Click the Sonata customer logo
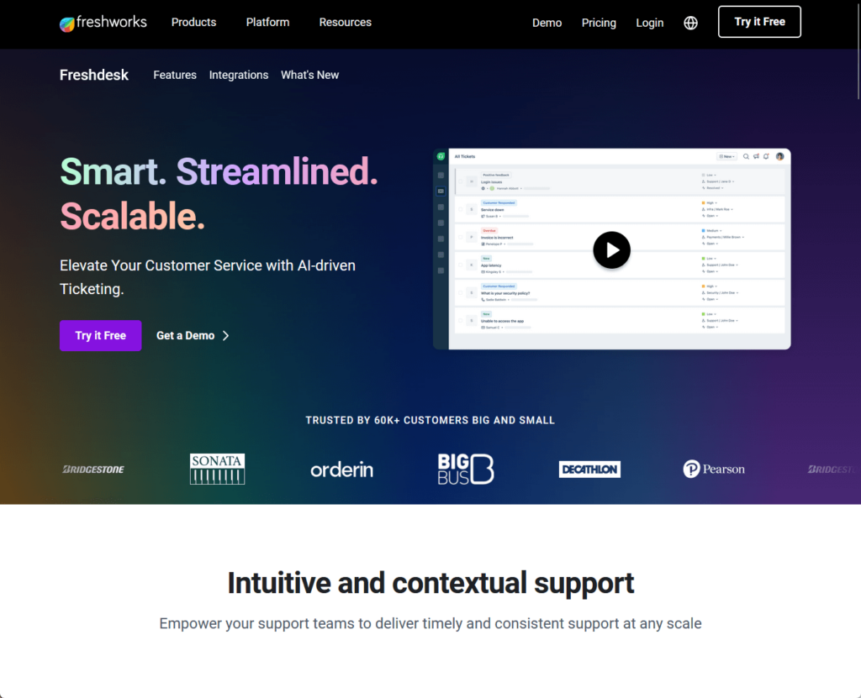 [218, 470]
